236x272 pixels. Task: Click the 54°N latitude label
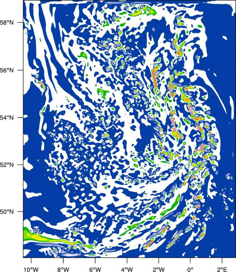[x=7, y=118]
